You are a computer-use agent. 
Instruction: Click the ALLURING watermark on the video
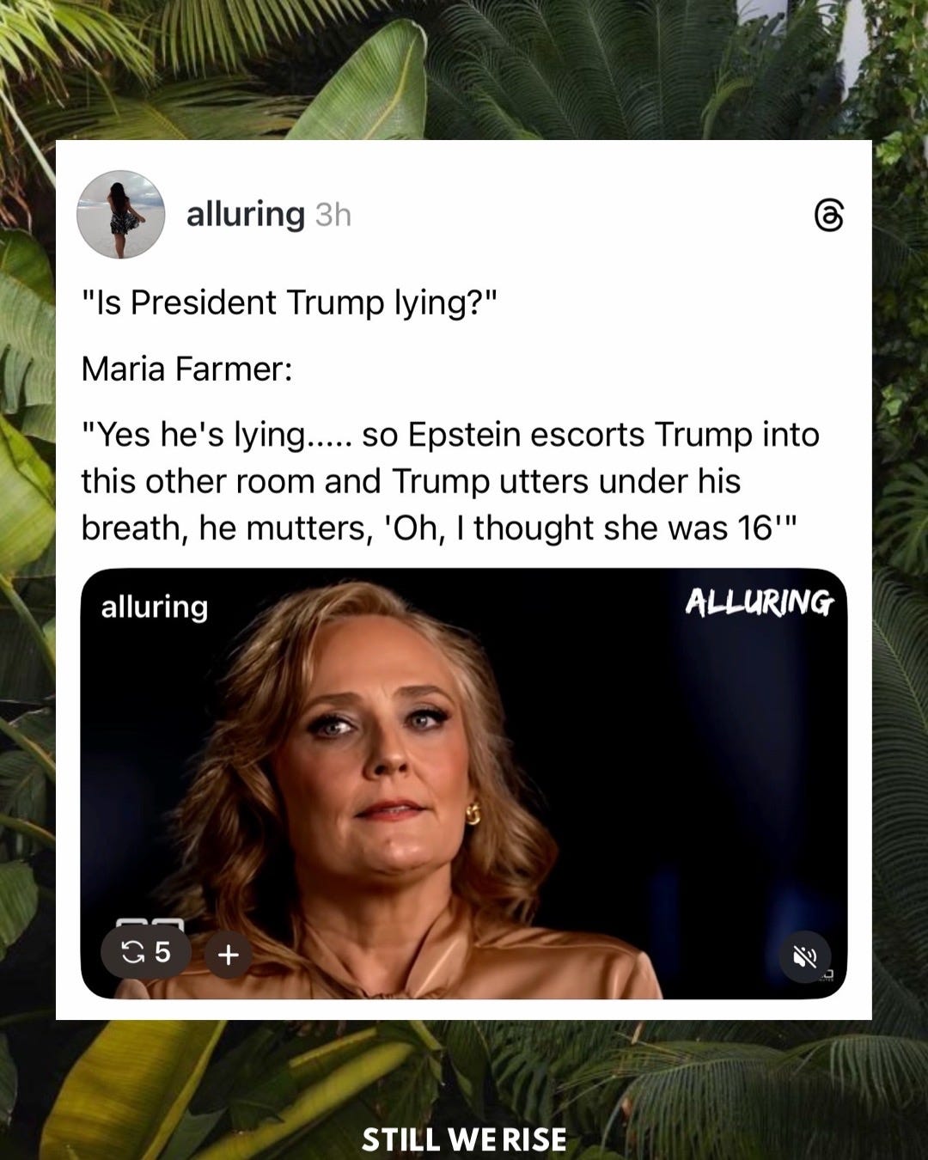point(759,603)
